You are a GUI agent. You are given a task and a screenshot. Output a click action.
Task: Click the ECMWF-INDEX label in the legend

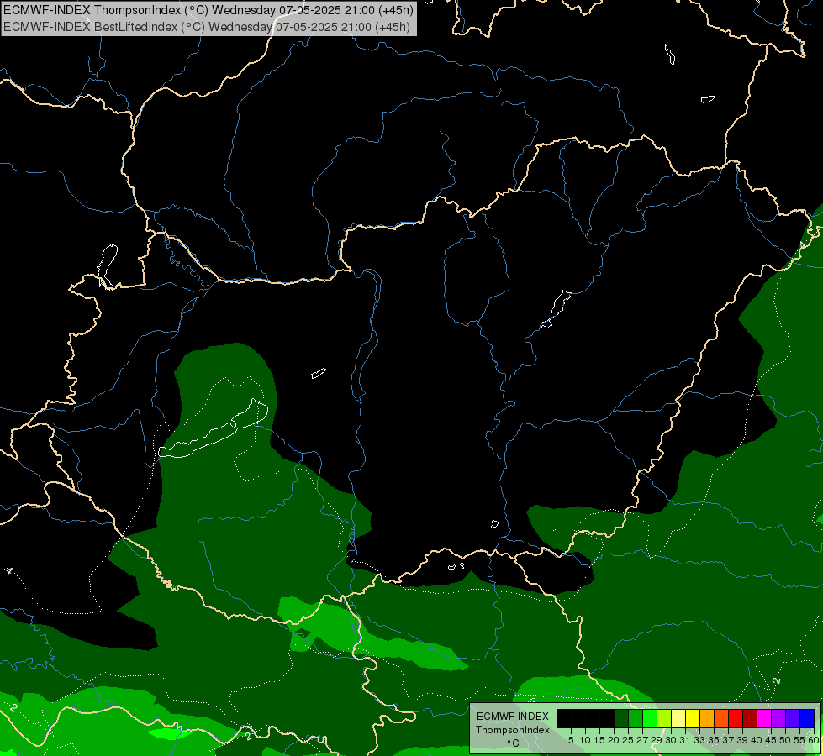coord(512,717)
